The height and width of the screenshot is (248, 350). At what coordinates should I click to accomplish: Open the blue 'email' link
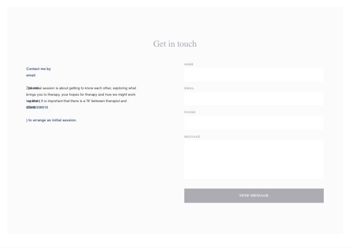coord(31,75)
